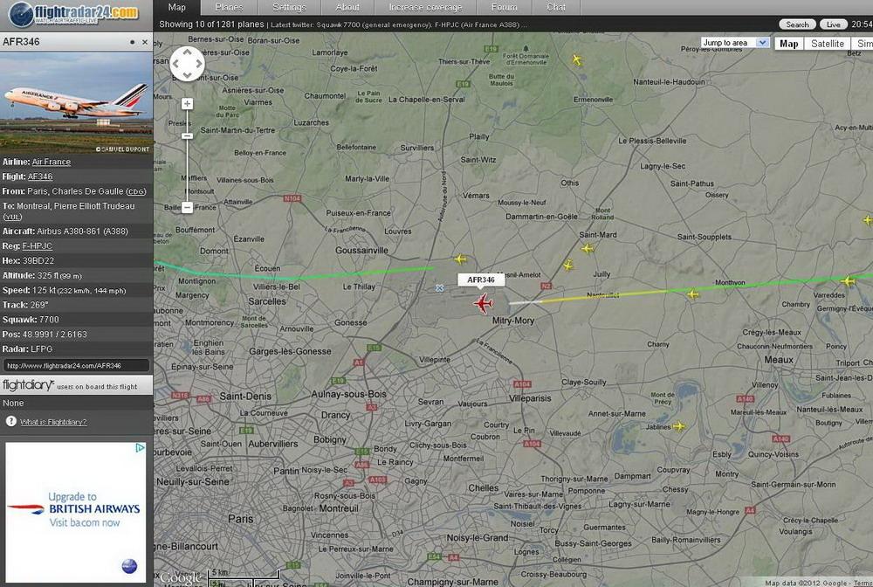Click the AdChoices icon on the advertisement
This screenshot has width=873, height=587.
click(140, 448)
